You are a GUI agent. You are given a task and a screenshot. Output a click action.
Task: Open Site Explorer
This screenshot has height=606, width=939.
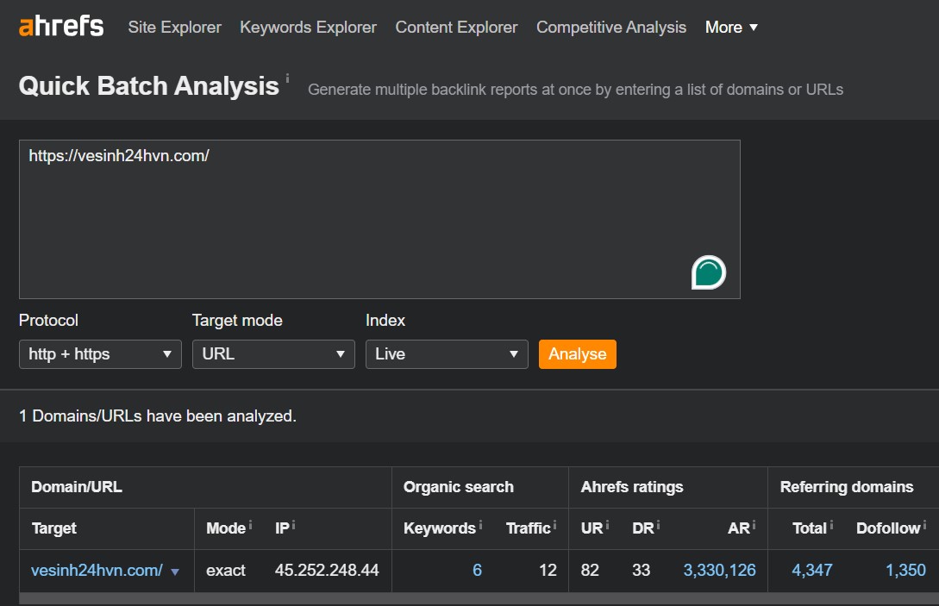(174, 28)
